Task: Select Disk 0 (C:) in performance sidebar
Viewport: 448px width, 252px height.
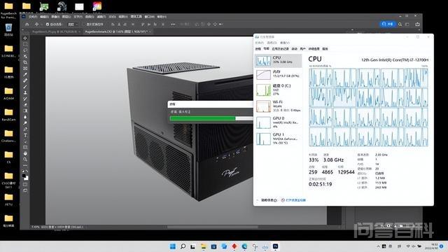Action: (x=279, y=90)
